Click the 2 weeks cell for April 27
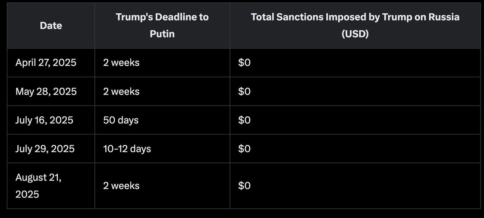Screen dimensions: 484x218 click(163, 63)
